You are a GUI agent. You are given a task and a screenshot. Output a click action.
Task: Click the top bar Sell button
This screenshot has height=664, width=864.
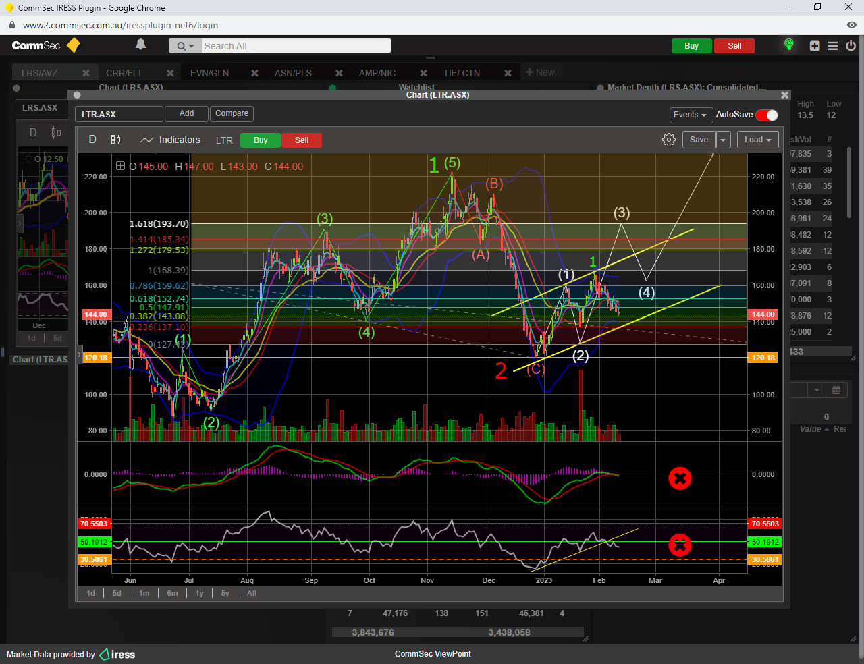[734, 46]
